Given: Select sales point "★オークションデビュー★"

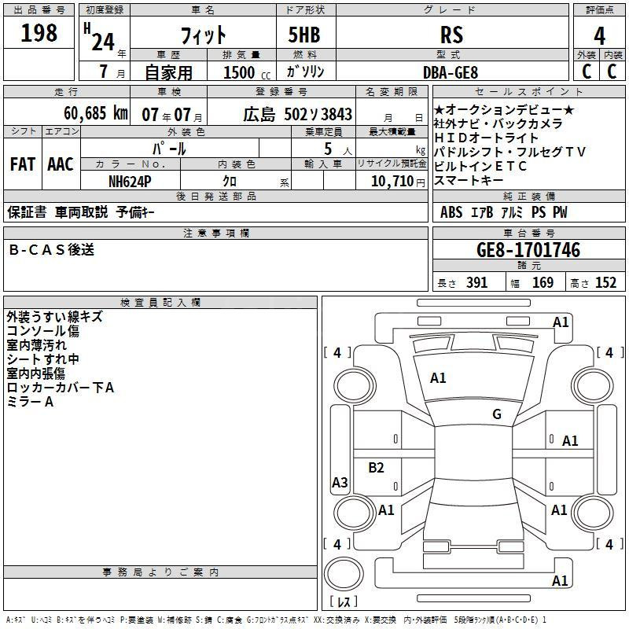Looking at the screenshot, I should tap(504, 109).
